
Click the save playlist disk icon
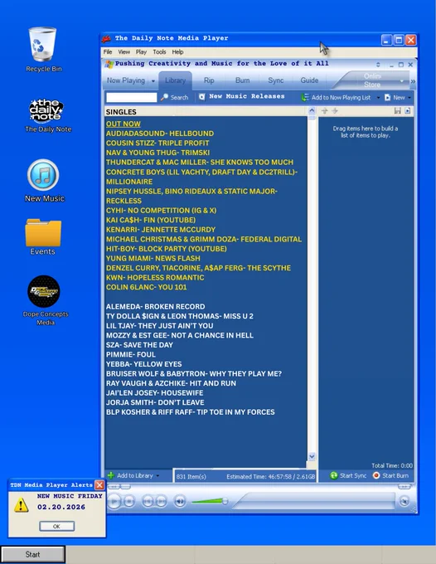click(x=397, y=111)
